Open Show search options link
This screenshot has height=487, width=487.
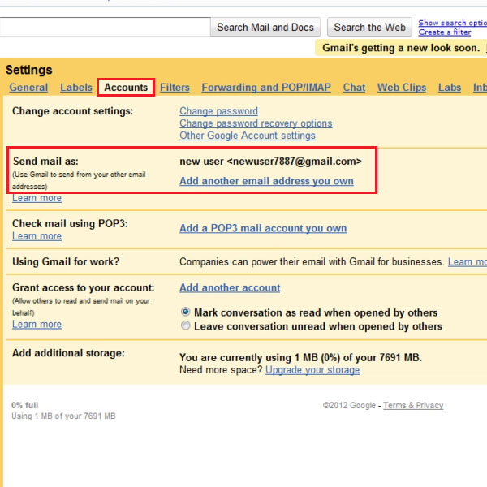point(453,23)
